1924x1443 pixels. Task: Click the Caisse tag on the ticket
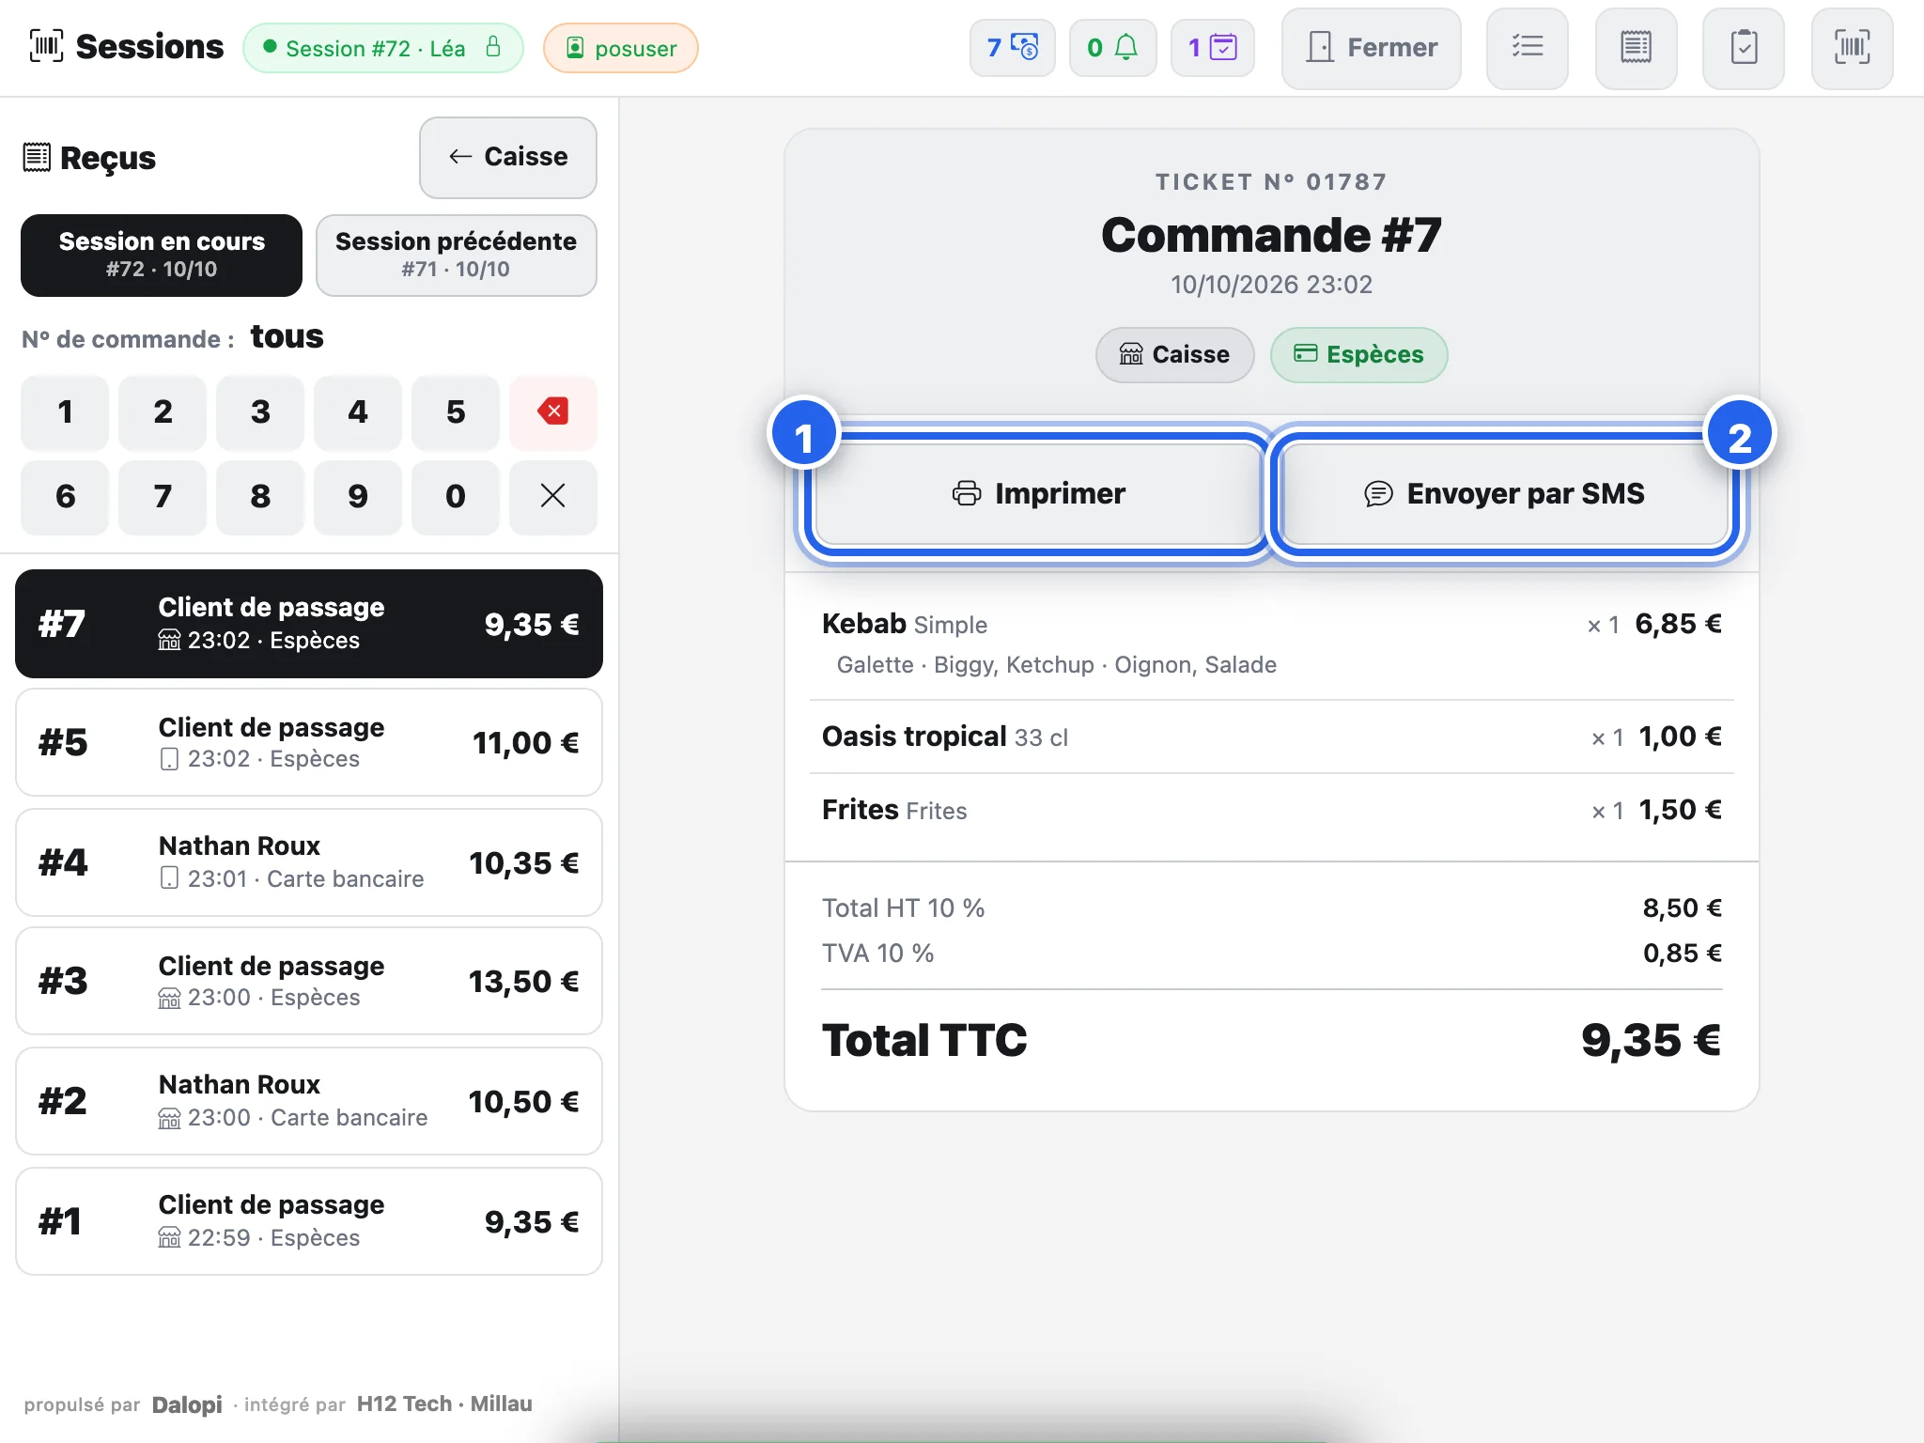point(1174,354)
